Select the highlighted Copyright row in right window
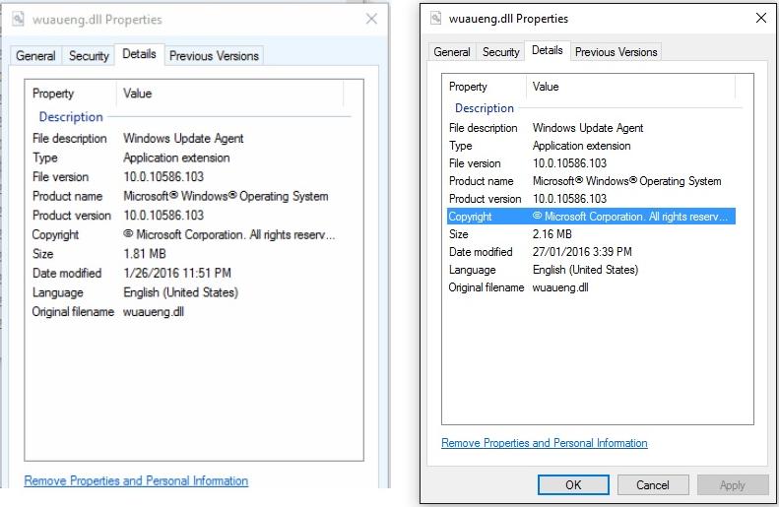This screenshot has height=507, width=779. coord(591,217)
